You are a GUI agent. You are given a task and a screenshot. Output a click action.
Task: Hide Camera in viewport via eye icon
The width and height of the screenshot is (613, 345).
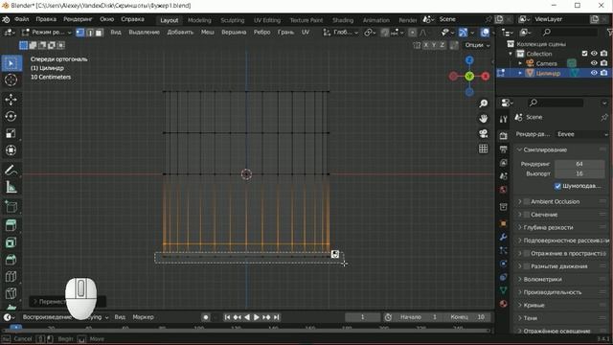coord(594,63)
